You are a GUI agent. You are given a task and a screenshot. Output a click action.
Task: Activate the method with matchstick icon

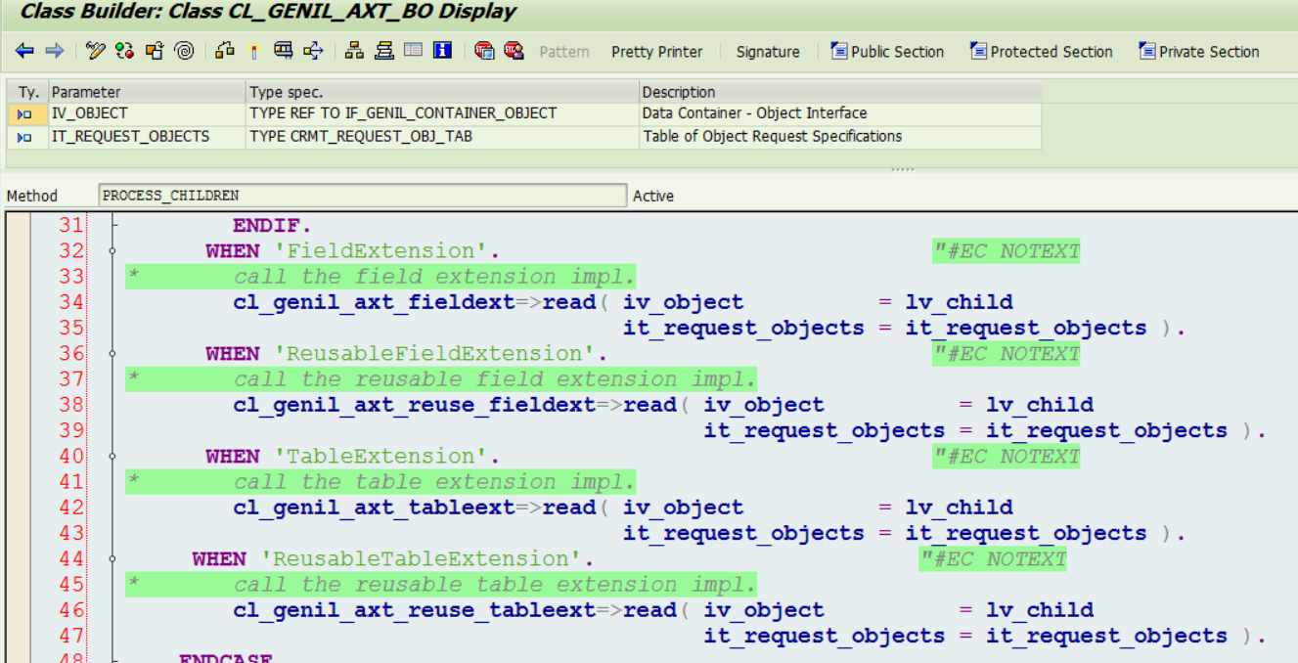click(254, 51)
